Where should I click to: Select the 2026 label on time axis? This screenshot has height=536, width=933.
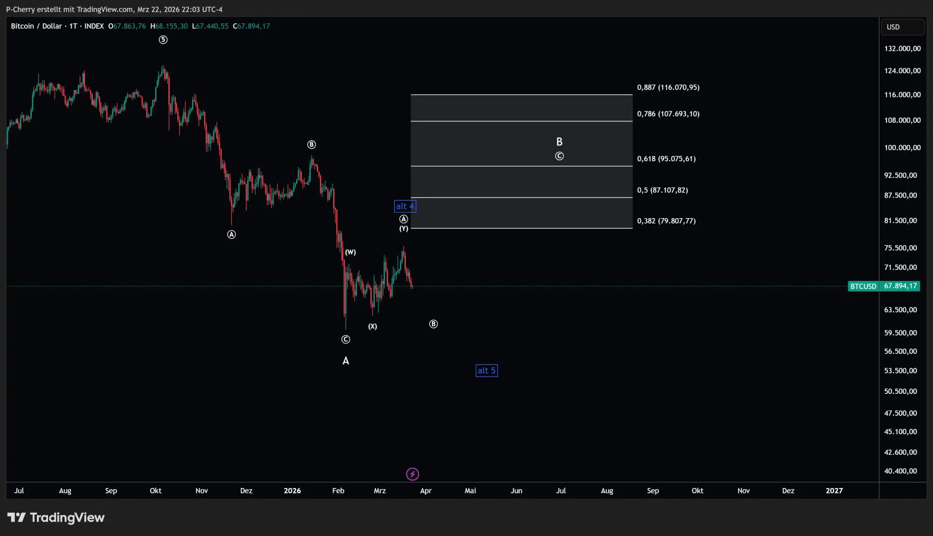[292, 491]
